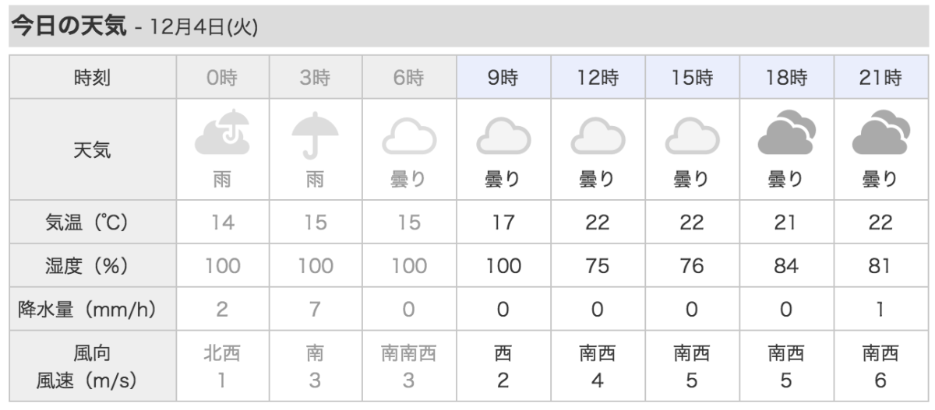Select the 時刻 header cell
This screenshot has height=410, width=935.
click(92, 78)
